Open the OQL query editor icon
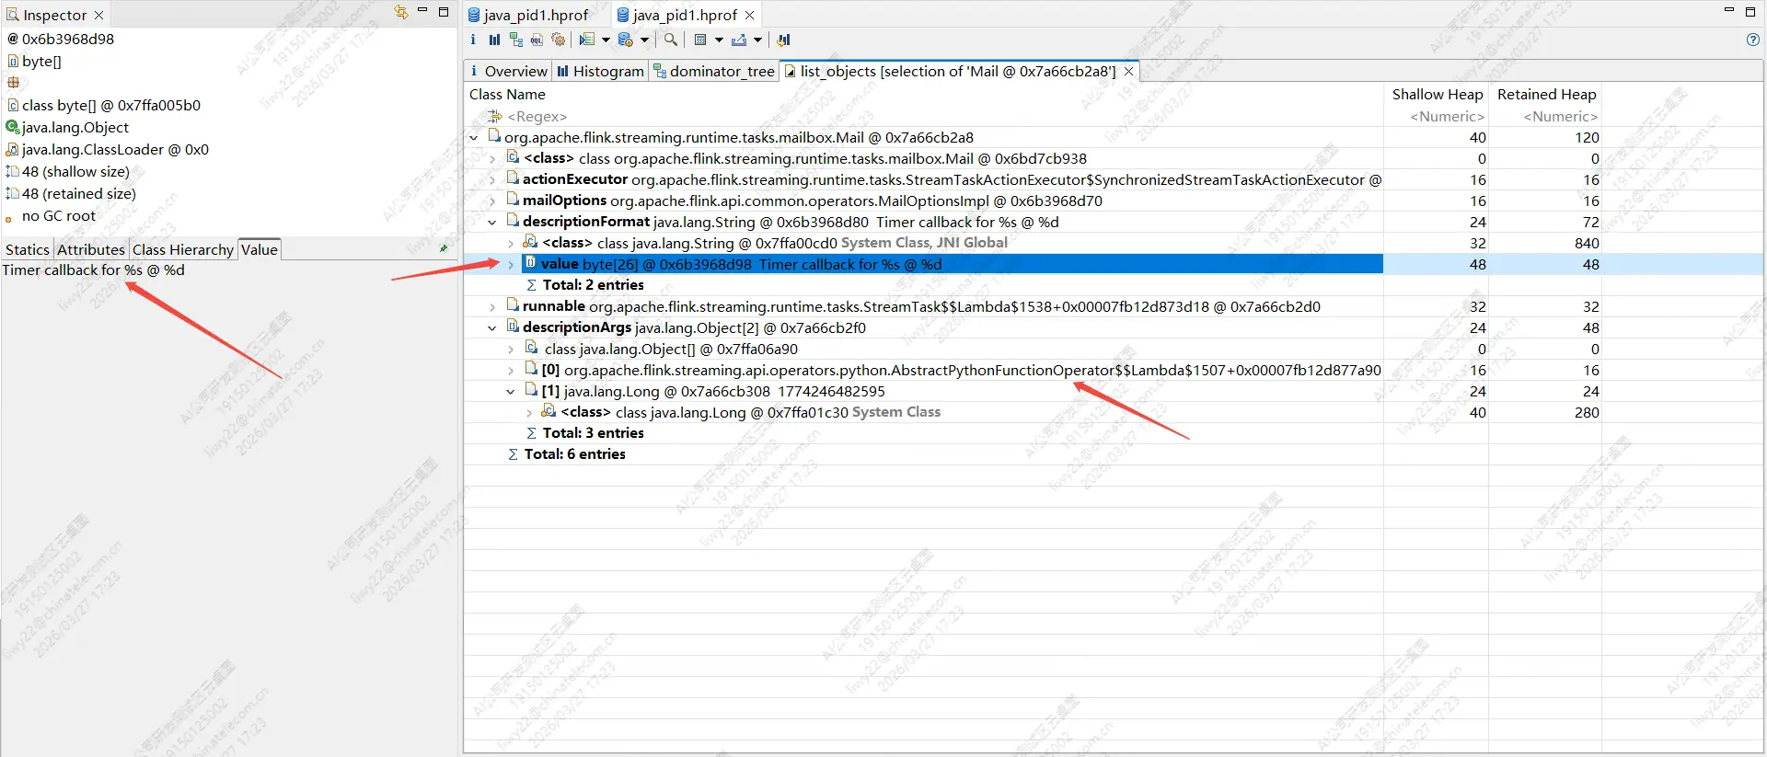 point(537,40)
